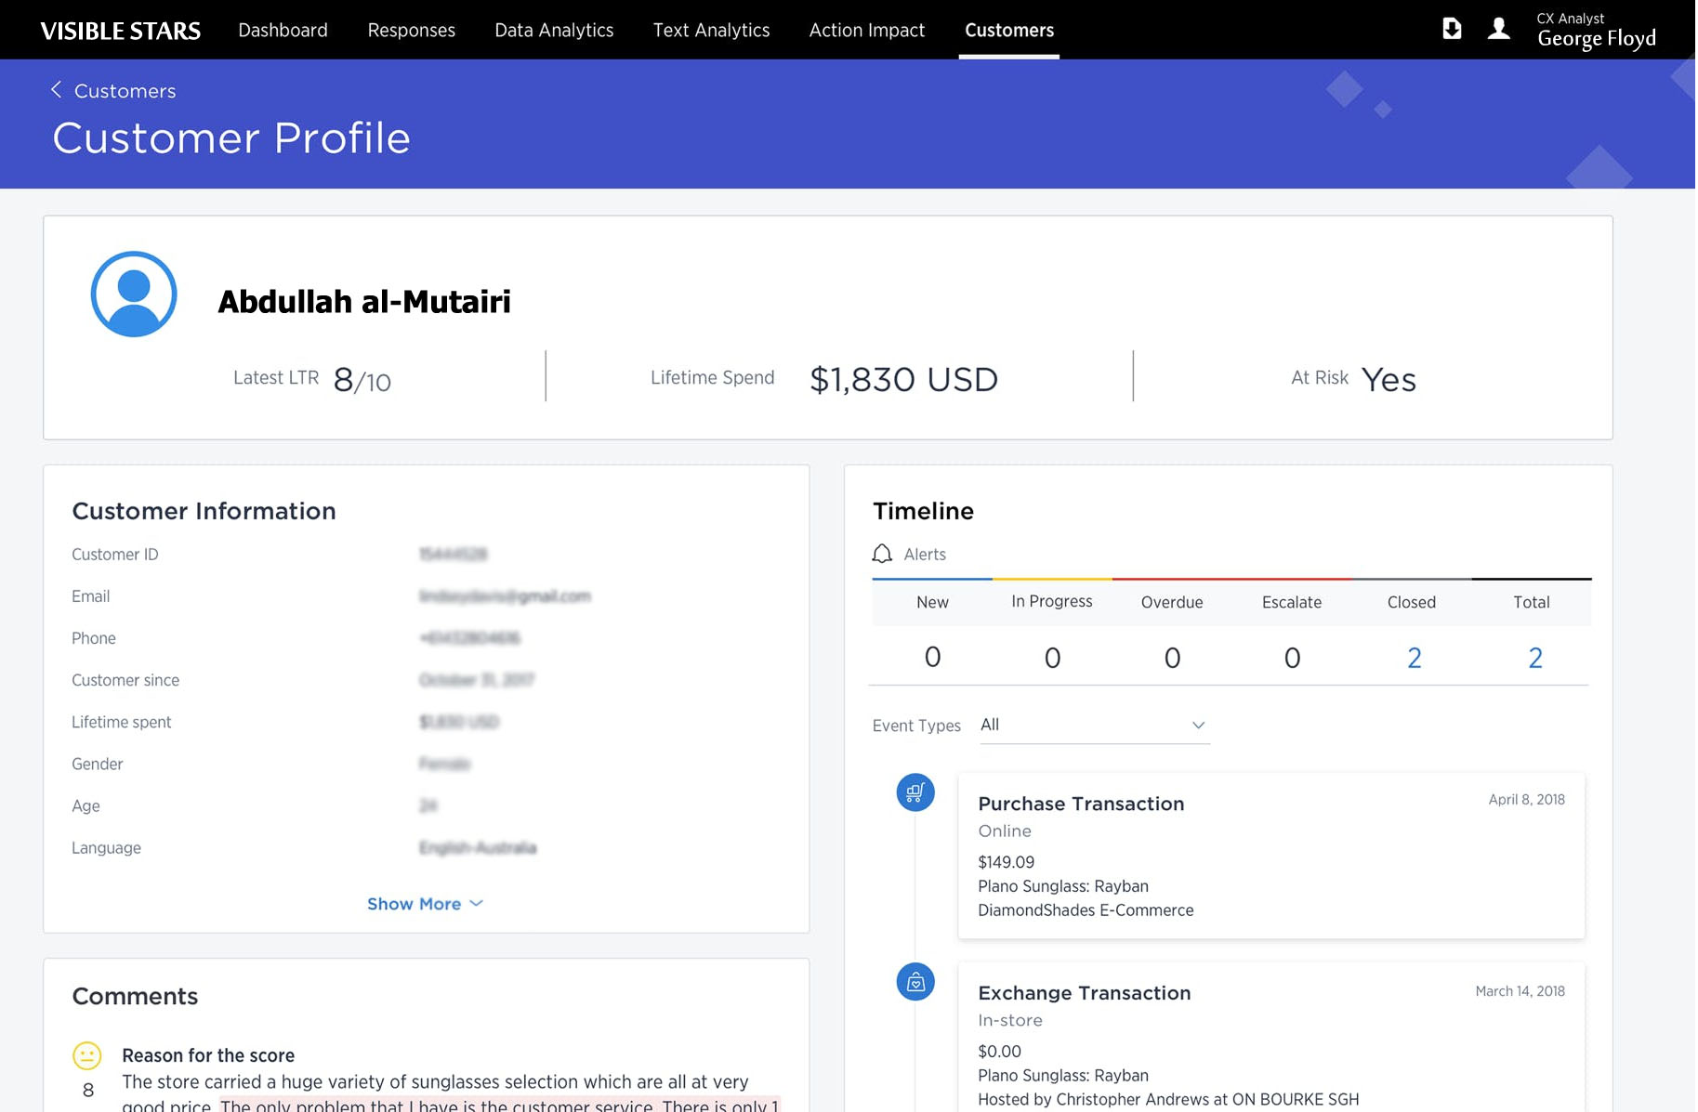The image size is (1698, 1112).
Task: Click the Closed alerts count 2
Action: 1414,658
